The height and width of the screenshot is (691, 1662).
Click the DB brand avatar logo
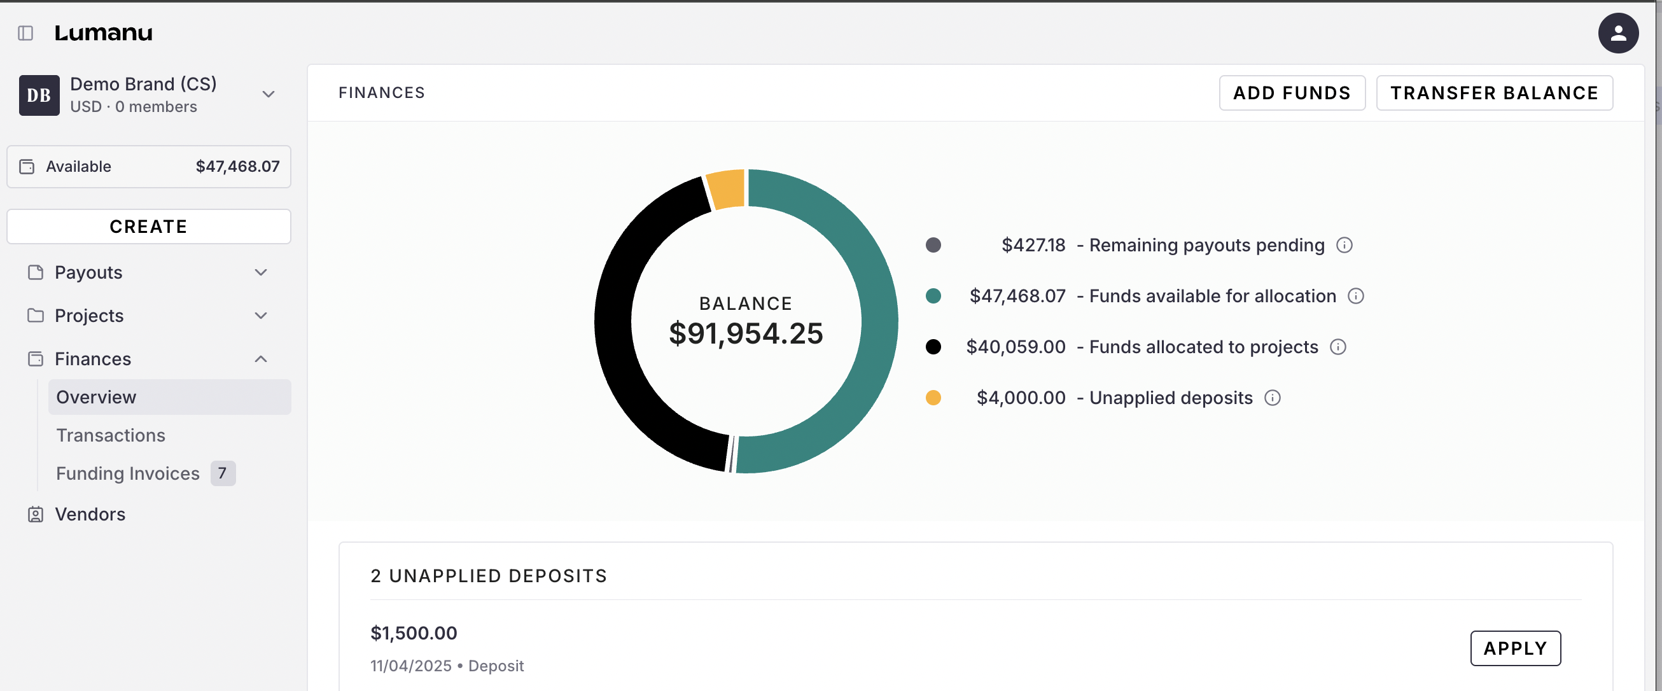click(39, 95)
